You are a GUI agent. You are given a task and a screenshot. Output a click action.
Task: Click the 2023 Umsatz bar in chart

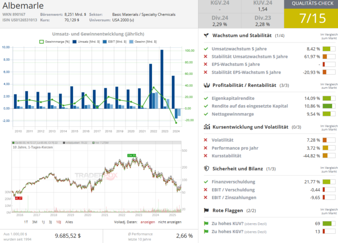click(x=162, y=79)
